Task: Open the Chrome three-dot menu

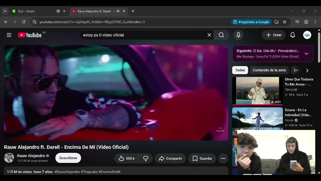Action: click(x=315, y=22)
